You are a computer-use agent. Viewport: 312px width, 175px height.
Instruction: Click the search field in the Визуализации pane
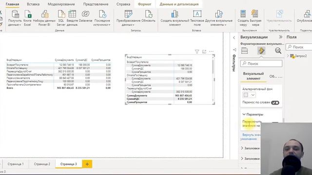(261, 64)
